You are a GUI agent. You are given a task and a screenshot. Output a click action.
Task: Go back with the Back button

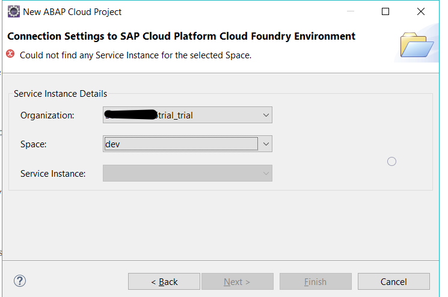click(164, 281)
